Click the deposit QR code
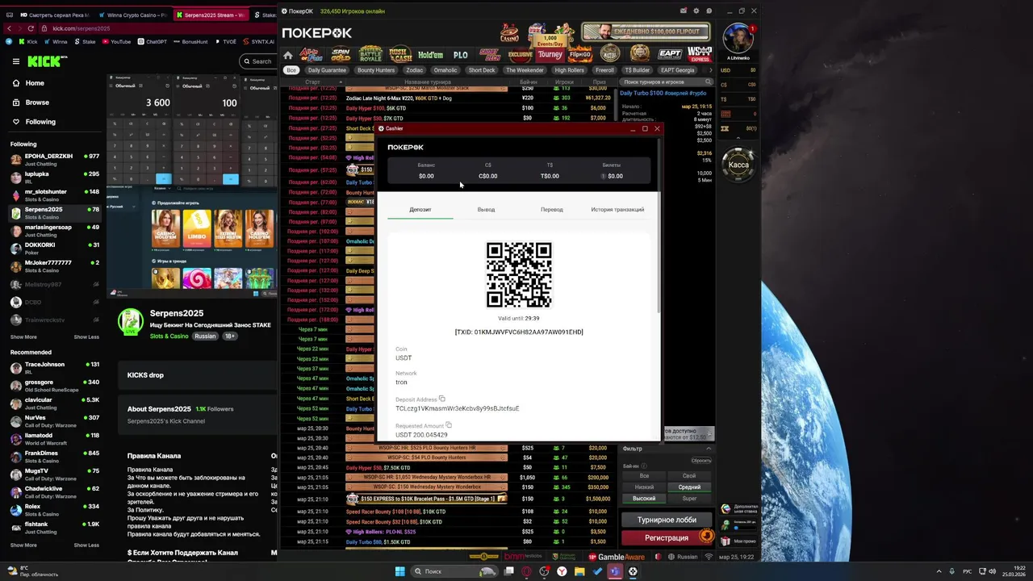This screenshot has height=581, width=1033. 519,274
